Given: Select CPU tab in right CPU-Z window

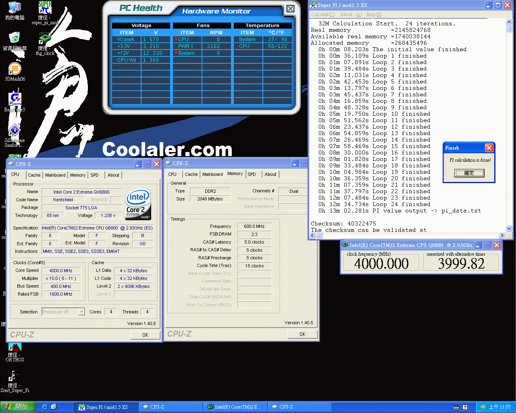Looking at the screenshot, I should click(x=173, y=174).
